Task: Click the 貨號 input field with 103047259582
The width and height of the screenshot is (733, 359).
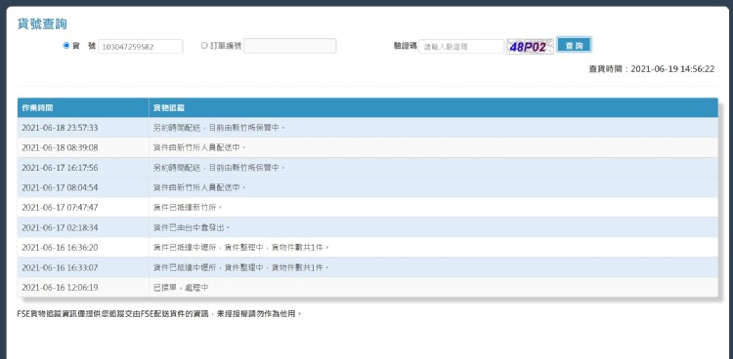Action: point(140,46)
